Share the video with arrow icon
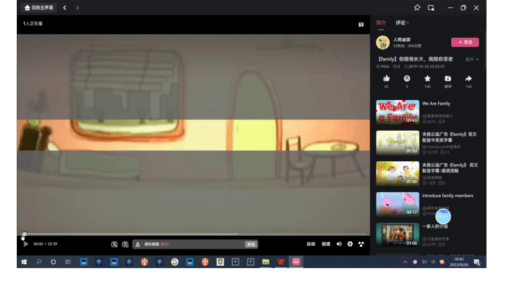Screen dimensions: 514x289 click(x=469, y=79)
